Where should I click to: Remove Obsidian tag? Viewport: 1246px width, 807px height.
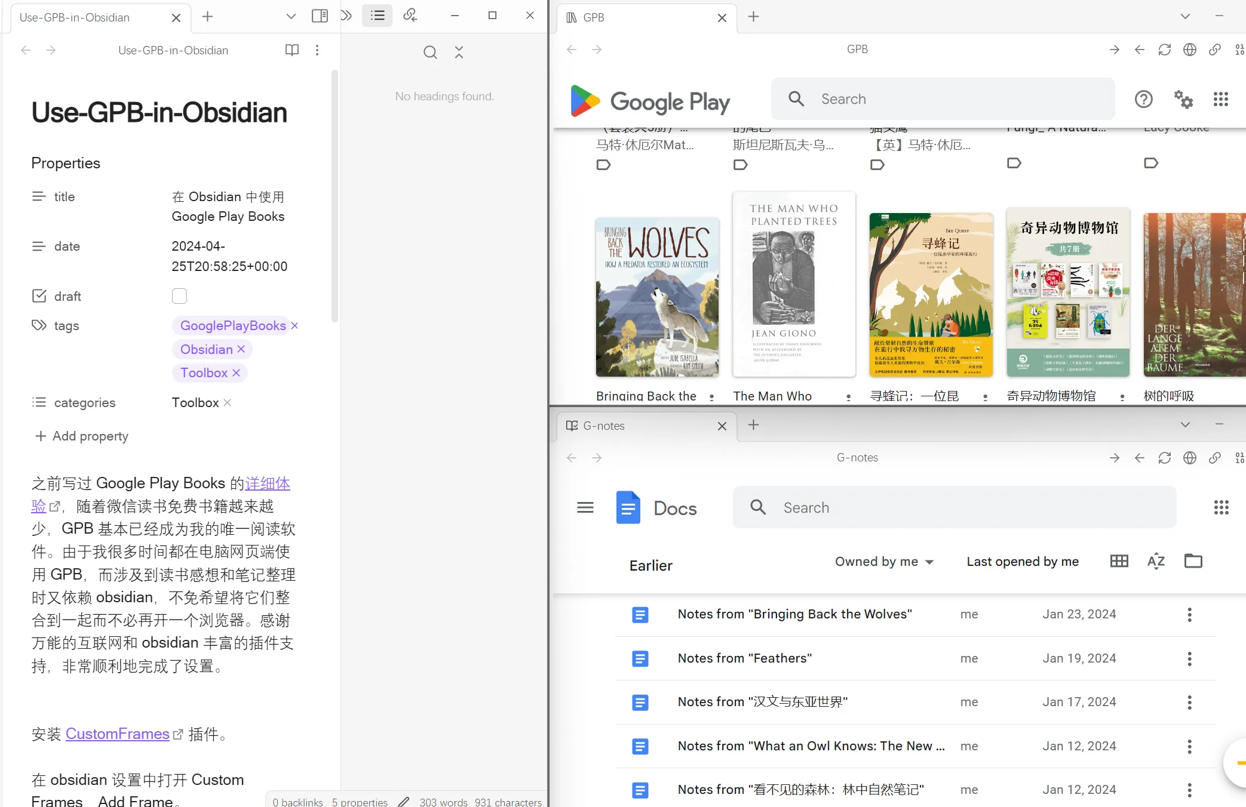pyautogui.click(x=241, y=349)
